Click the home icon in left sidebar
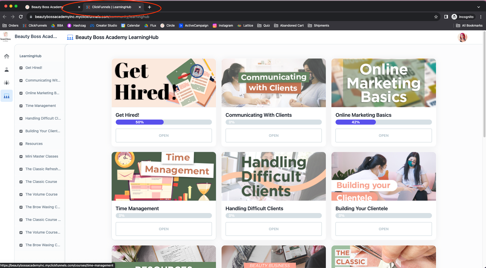The image size is (486, 268). (x=7, y=56)
